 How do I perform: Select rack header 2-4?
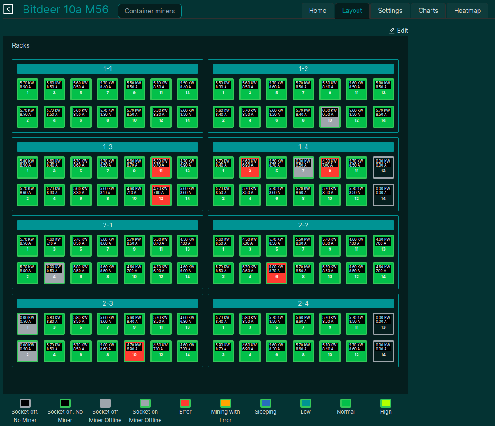[x=303, y=303]
